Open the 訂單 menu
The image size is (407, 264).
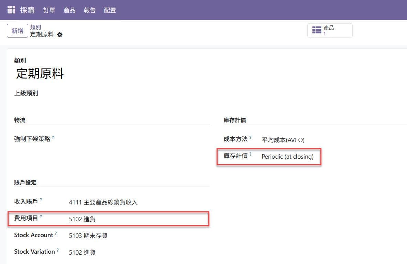click(49, 10)
